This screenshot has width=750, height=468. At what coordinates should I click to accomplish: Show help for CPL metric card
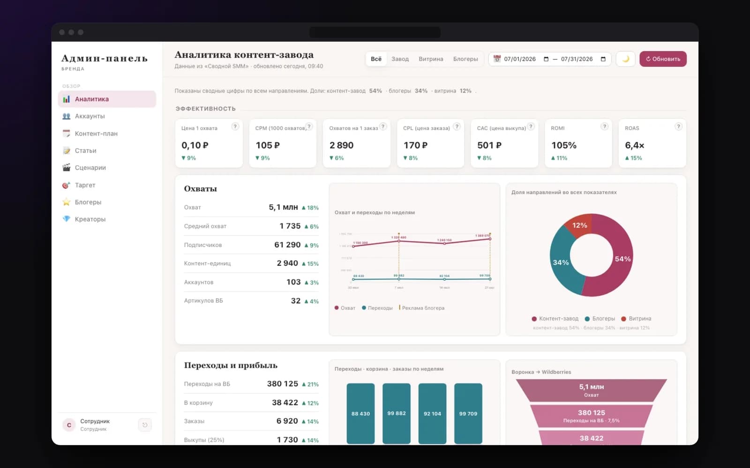pyautogui.click(x=457, y=126)
